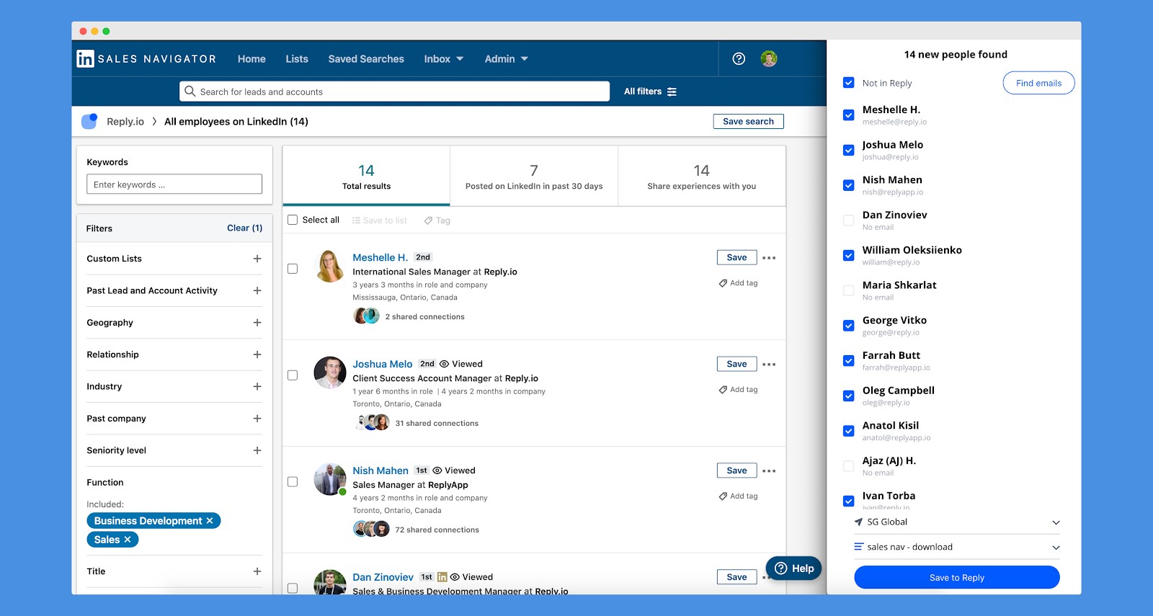Click Save to list in toolbar

pos(379,220)
